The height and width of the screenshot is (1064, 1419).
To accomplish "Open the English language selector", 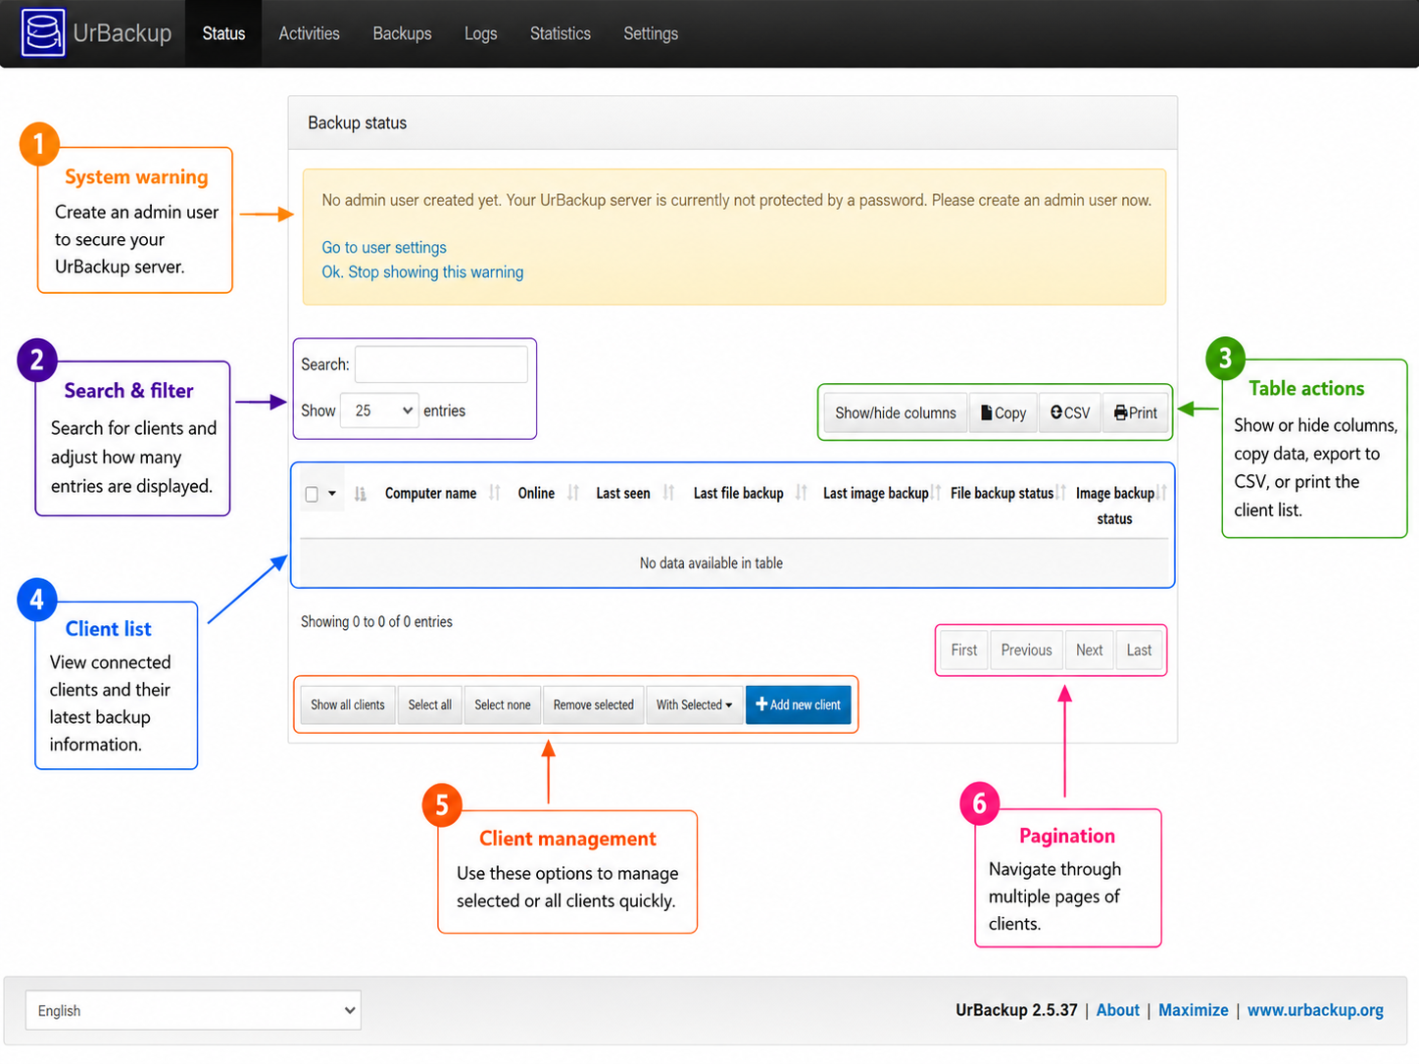I will pos(193,1010).
